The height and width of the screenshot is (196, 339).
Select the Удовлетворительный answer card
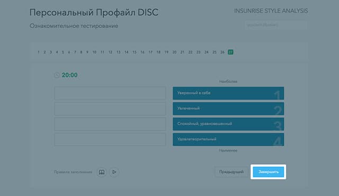point(228,139)
